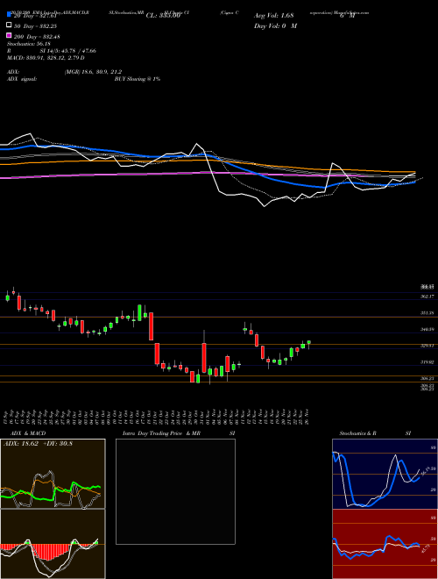Click the 'Stochastics & R' panel title
Screen dimensions: 438x579
click(358, 433)
